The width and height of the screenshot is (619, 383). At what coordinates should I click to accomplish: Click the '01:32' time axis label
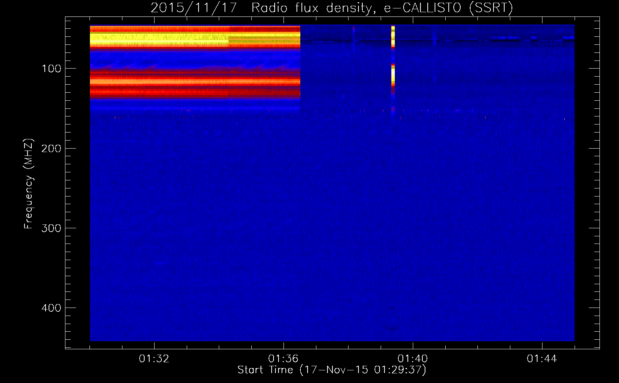154,359
